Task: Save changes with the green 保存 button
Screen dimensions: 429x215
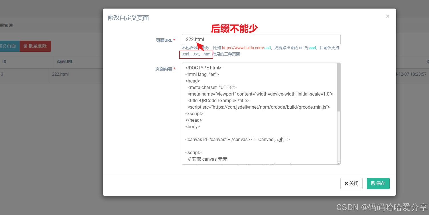Action: (378, 183)
